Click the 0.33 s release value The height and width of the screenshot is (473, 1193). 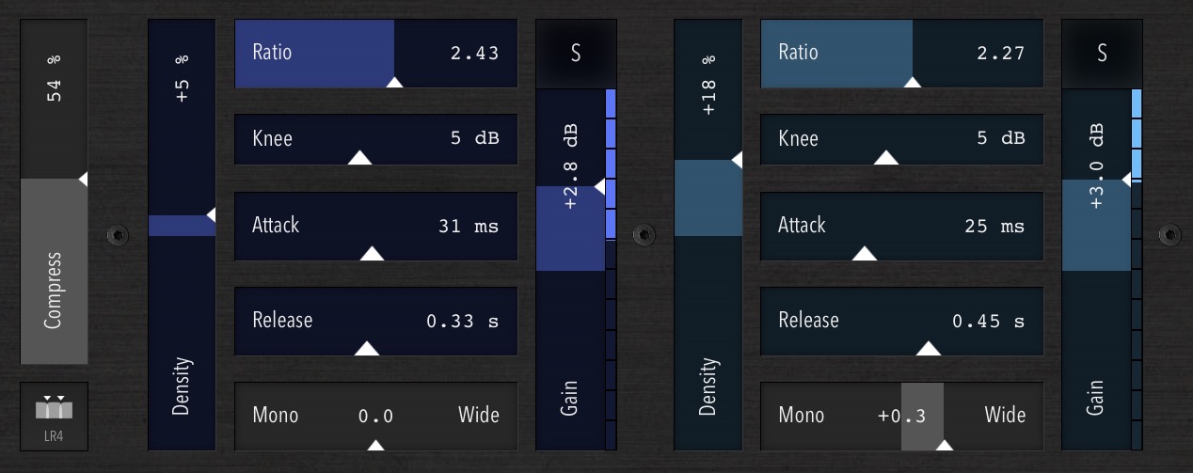(462, 322)
